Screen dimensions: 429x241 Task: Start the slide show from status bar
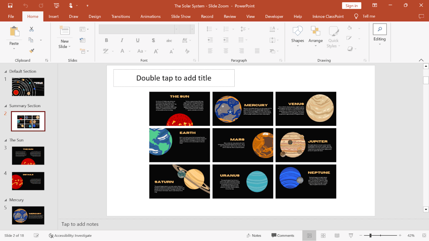point(351,235)
